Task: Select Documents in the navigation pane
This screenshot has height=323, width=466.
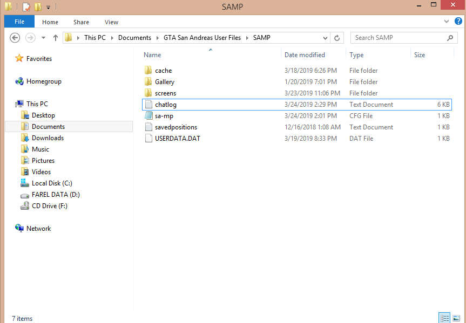Action: click(48, 127)
